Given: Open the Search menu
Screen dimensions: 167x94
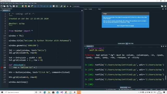Looking at the screenshot, I should (7, 3).
